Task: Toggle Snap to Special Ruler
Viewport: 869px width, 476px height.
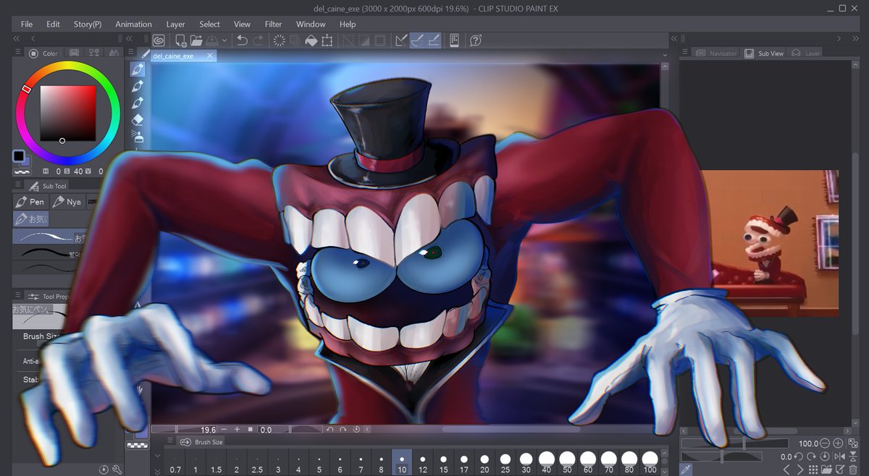Action: click(x=418, y=41)
